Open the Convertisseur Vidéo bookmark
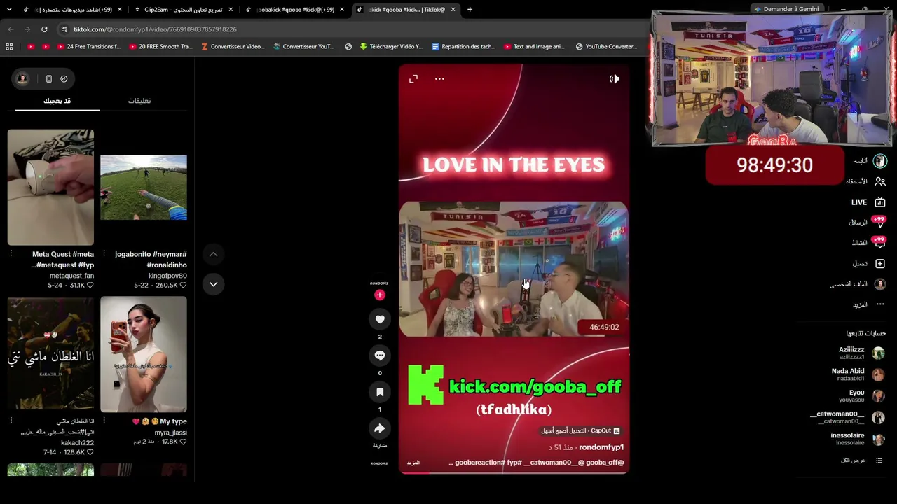This screenshot has height=504, width=897. [233, 47]
